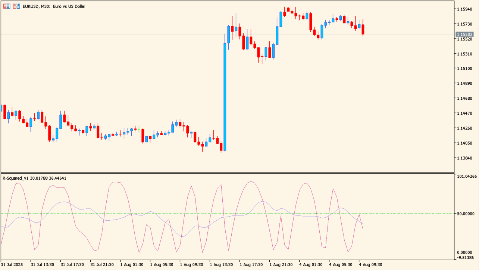479x270 pixels.
Task: Click the last red candle at the right
Action: [363, 29]
